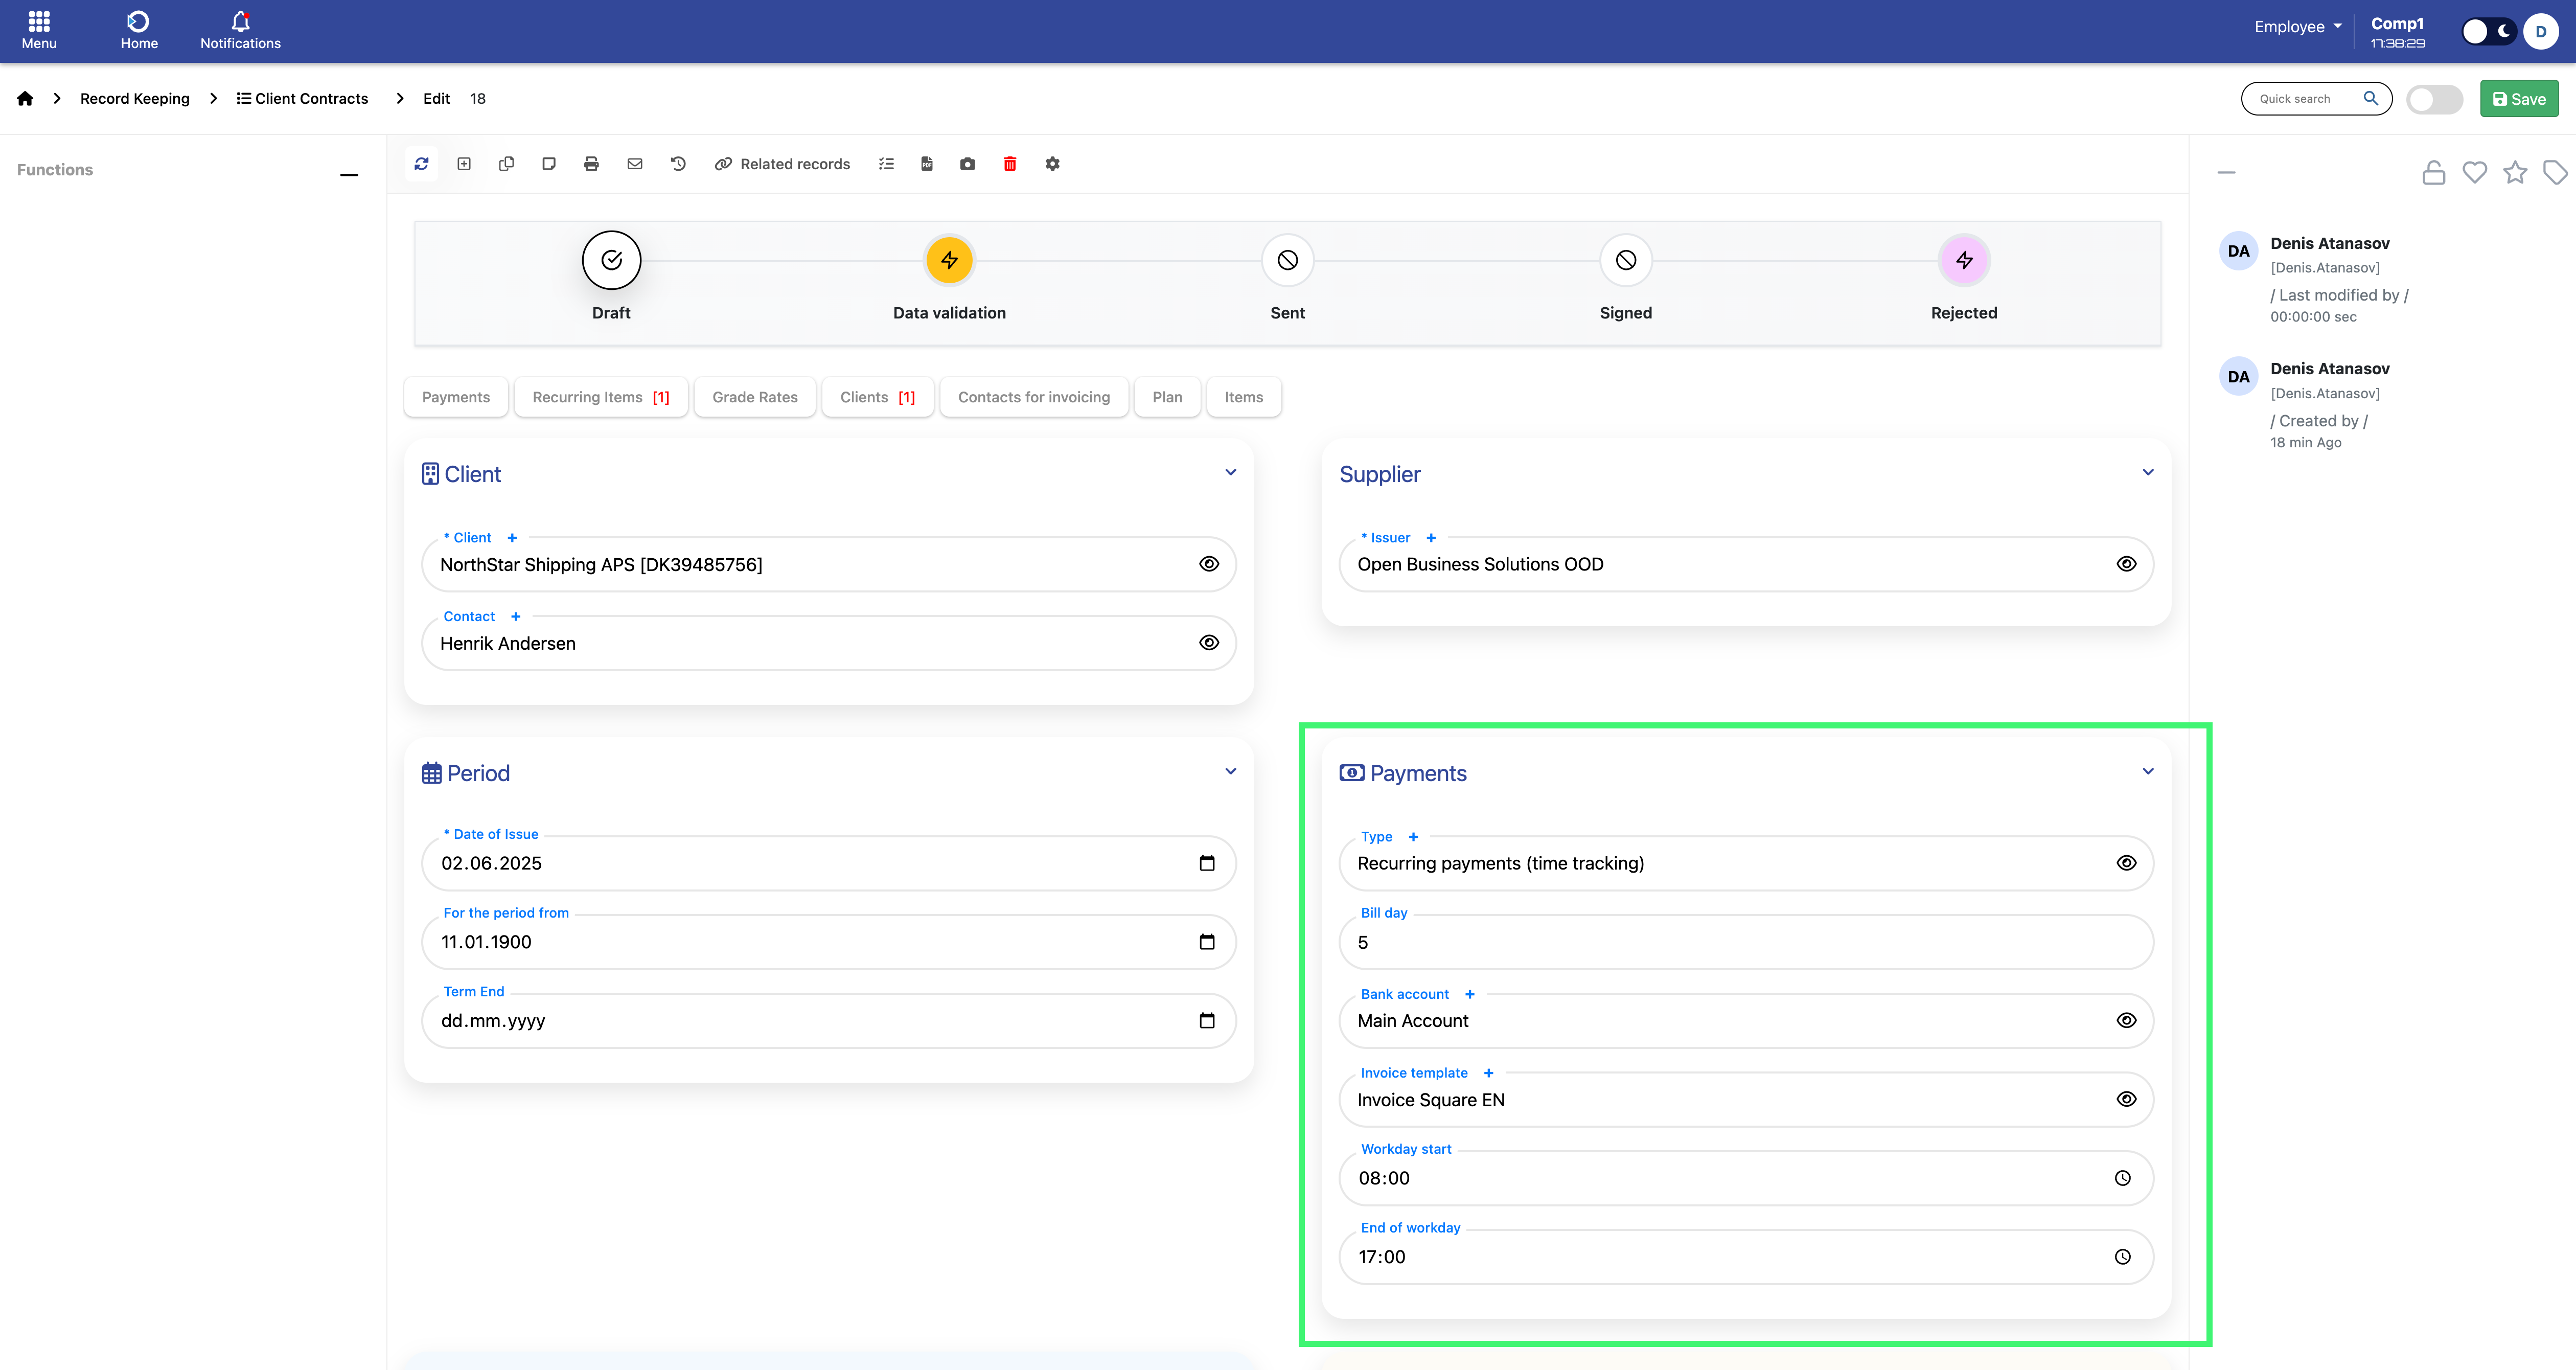Click the PDF export icon

click(927, 164)
